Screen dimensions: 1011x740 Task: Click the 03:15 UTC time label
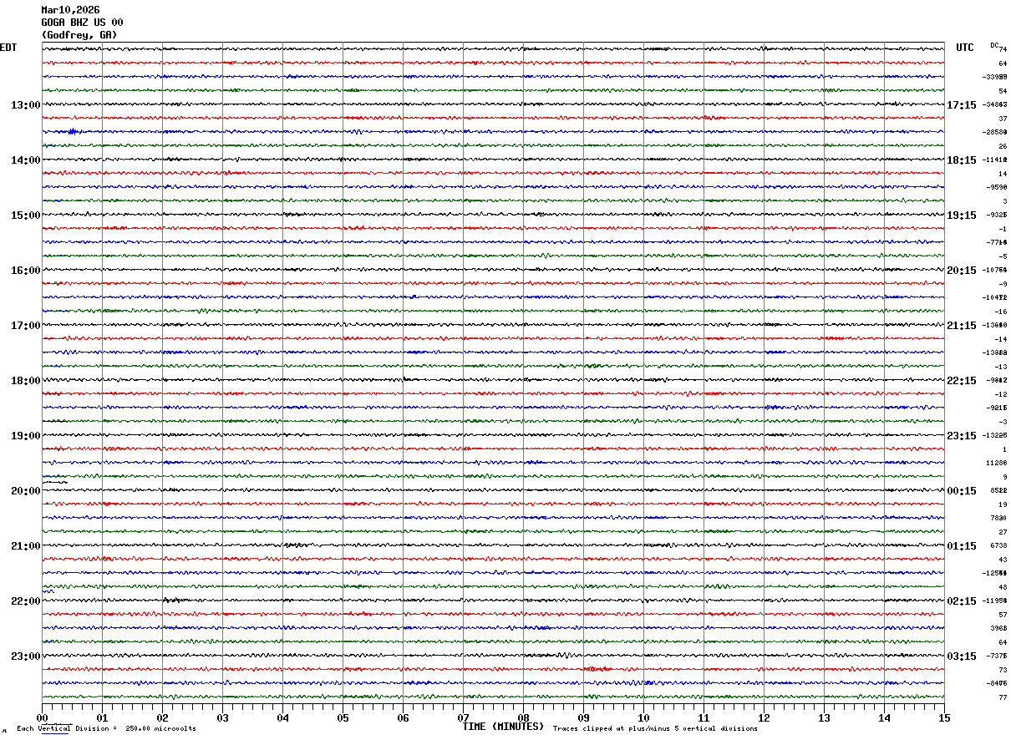(962, 656)
